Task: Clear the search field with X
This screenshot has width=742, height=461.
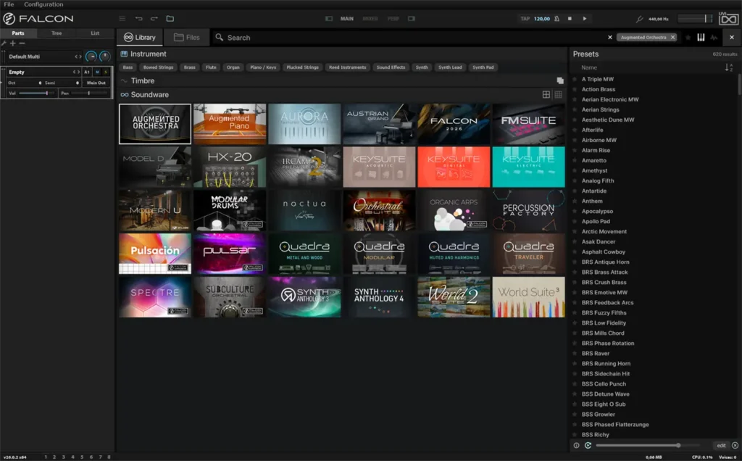Action: (x=610, y=38)
